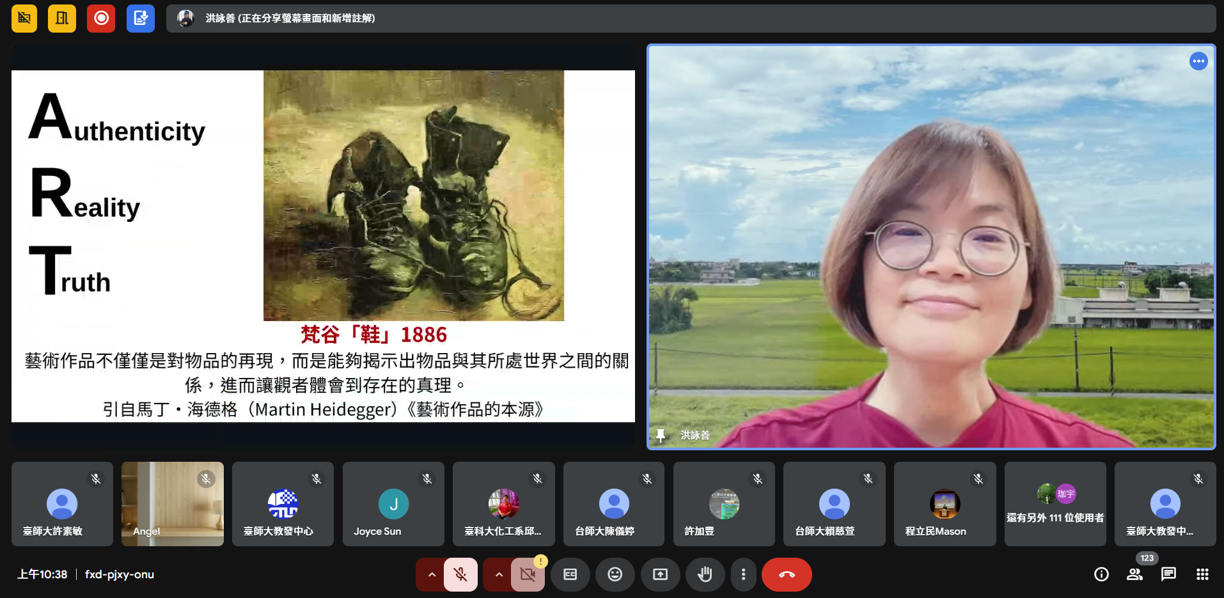Screen dimensions: 1224x598
Task: Click meeting code fxd-pjxy-onu
Action: pos(120,574)
